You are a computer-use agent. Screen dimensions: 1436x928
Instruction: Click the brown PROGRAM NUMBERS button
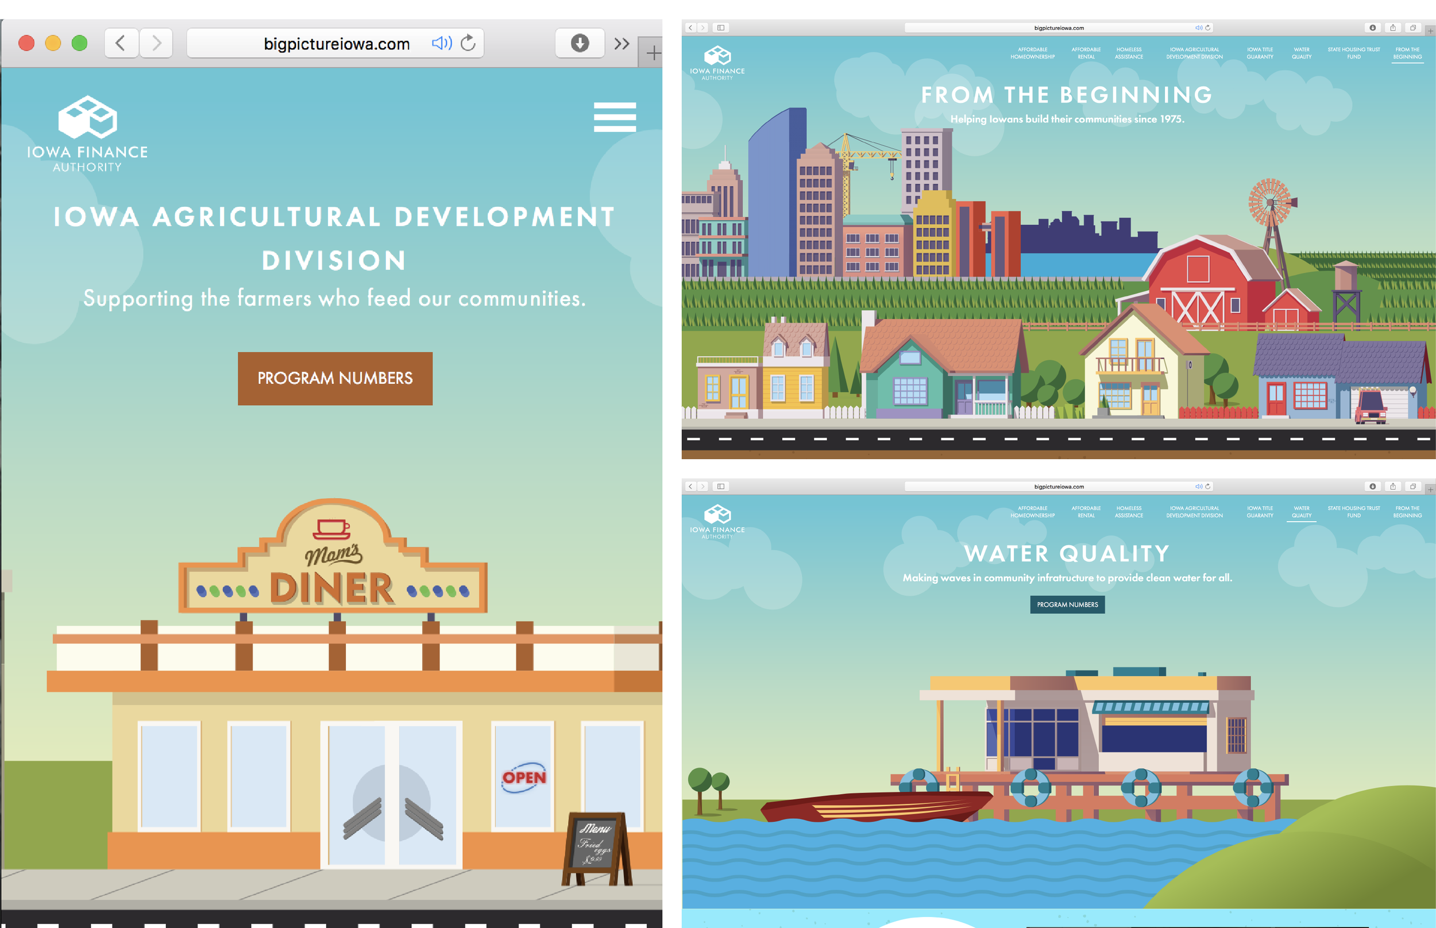pyautogui.click(x=335, y=379)
